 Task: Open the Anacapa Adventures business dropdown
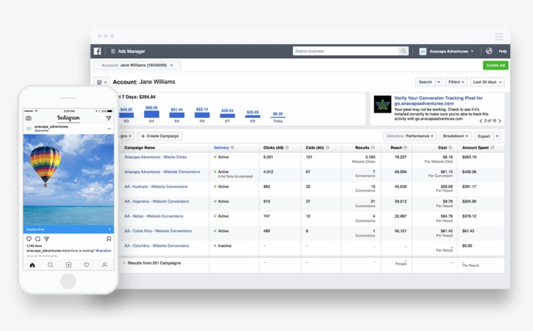click(x=452, y=51)
